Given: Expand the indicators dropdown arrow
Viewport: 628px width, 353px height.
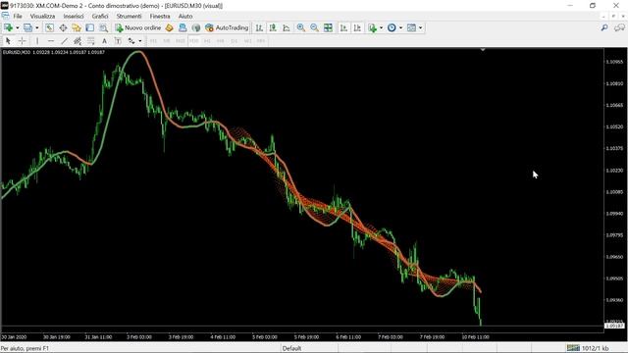Looking at the screenshot, I should [381, 27].
